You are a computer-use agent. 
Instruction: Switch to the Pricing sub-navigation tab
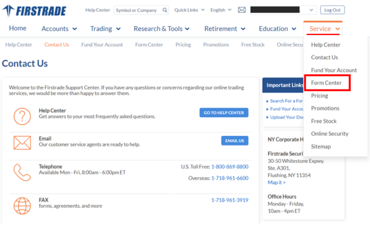click(183, 45)
